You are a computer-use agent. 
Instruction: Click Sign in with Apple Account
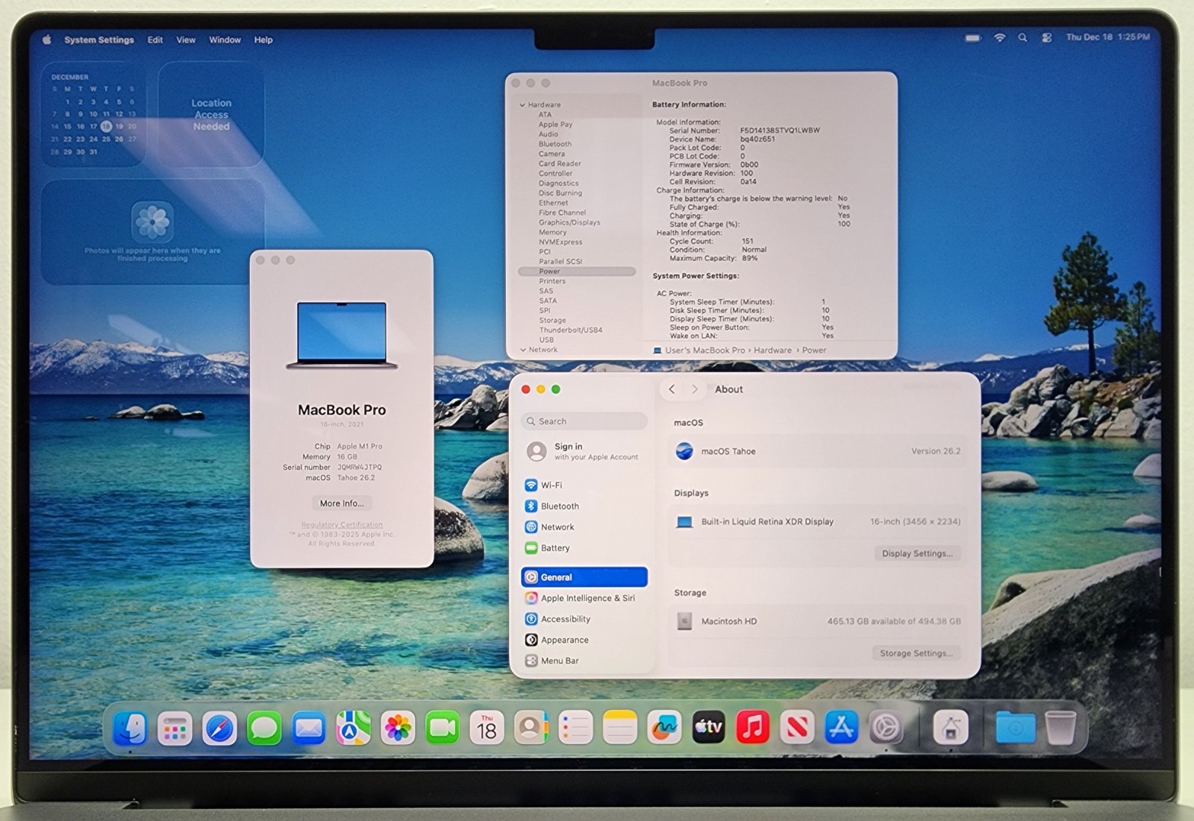584,451
